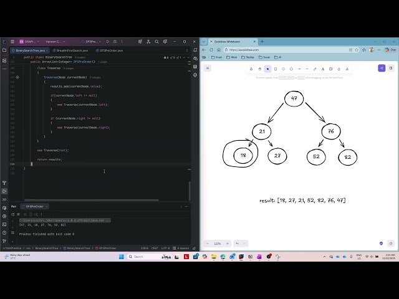
Task: Open Structure tool window in left sidebar
Action: tap(4, 60)
